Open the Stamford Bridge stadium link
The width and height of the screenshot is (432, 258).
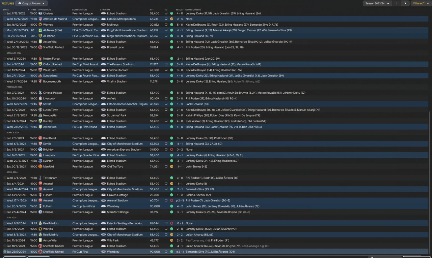coord(118,212)
